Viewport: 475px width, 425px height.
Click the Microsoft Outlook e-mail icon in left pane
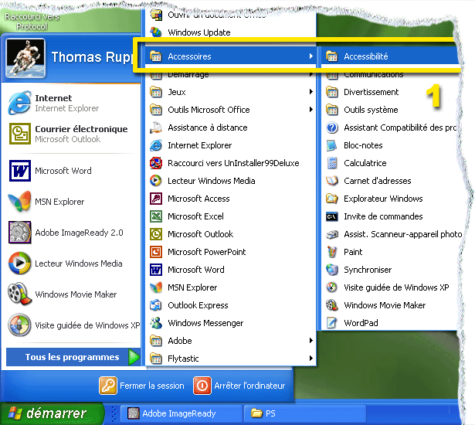pos(19,134)
